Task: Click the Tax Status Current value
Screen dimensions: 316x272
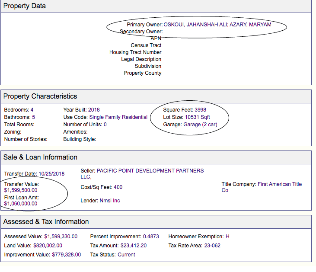Action: point(126,255)
